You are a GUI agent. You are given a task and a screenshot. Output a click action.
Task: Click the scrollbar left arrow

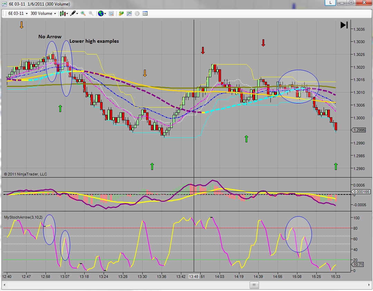pyautogui.click(x=4, y=285)
